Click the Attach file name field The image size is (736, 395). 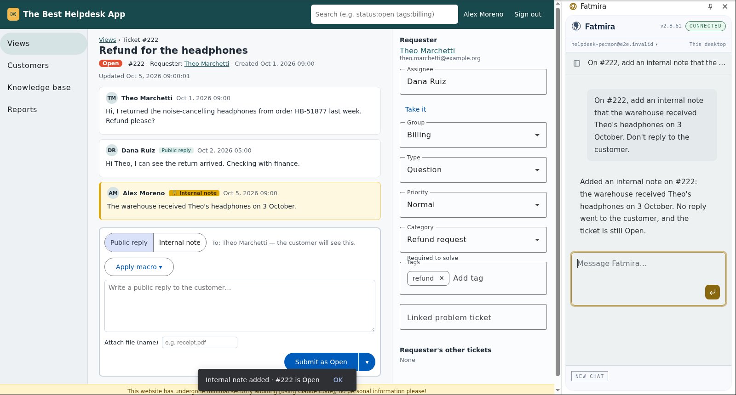(x=200, y=342)
